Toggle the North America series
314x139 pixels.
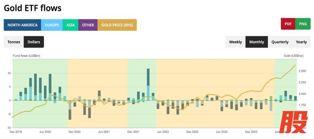click(22, 25)
